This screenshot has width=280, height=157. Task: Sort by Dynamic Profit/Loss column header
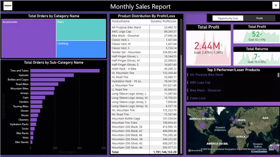point(163,21)
